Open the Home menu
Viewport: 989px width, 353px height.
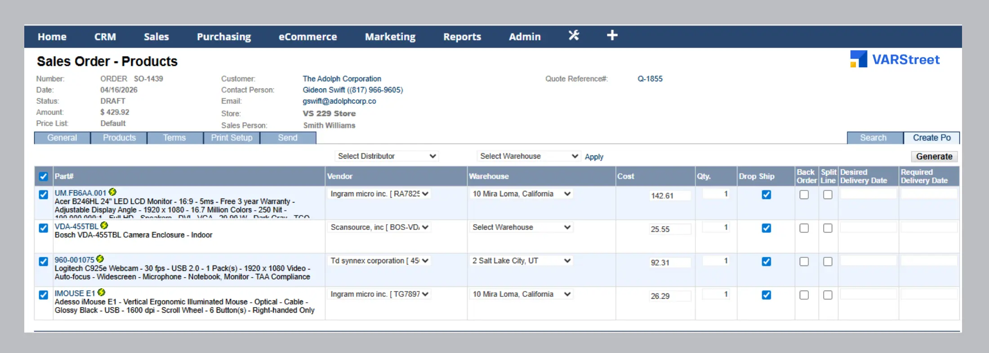click(x=52, y=37)
